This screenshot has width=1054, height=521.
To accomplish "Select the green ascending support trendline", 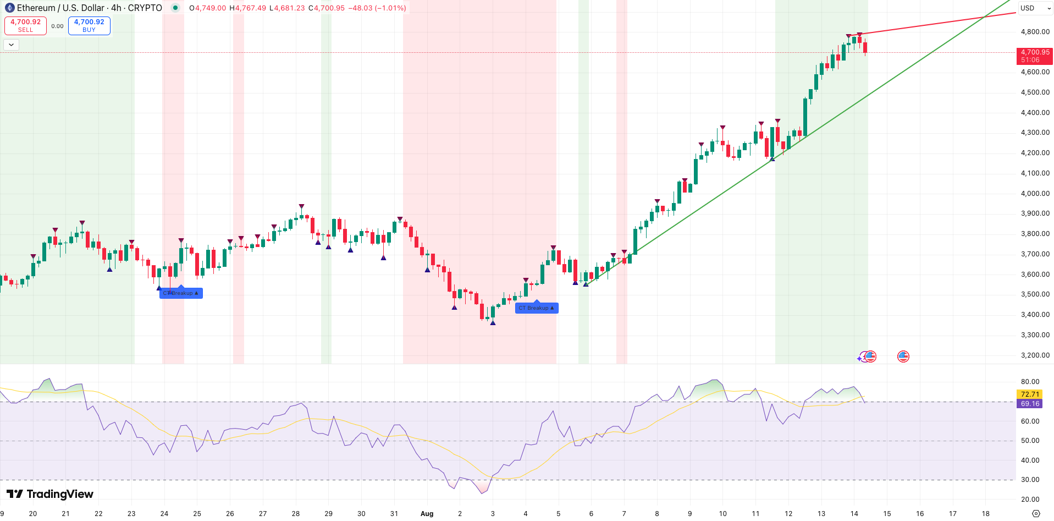I will [x=797, y=143].
